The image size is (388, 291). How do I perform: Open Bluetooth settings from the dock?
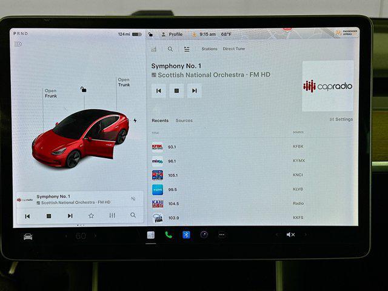(186, 235)
